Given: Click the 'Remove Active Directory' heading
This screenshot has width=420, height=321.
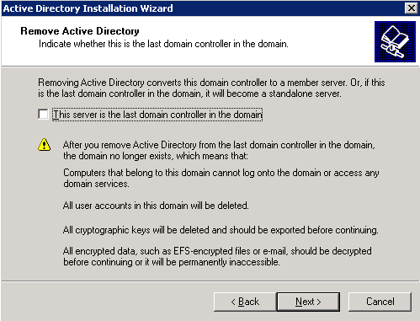Looking at the screenshot, I should (x=80, y=31).
